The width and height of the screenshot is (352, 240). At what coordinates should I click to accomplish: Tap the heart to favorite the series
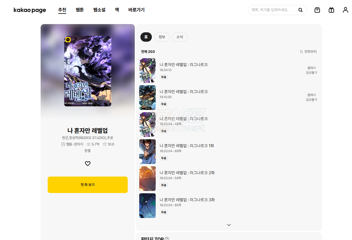pyautogui.click(x=87, y=164)
